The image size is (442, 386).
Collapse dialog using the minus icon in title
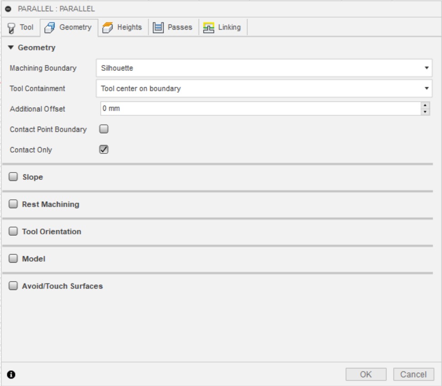click(x=8, y=9)
